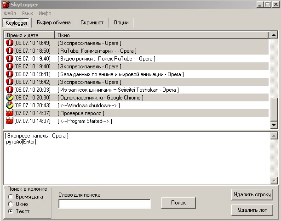Click the SkyLogger icon of the Program Started row
281x221 pixels.
pos(9,121)
